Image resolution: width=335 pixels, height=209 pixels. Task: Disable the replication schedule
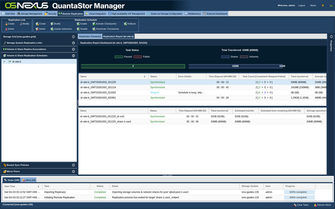pyautogui.click(x=82, y=29)
